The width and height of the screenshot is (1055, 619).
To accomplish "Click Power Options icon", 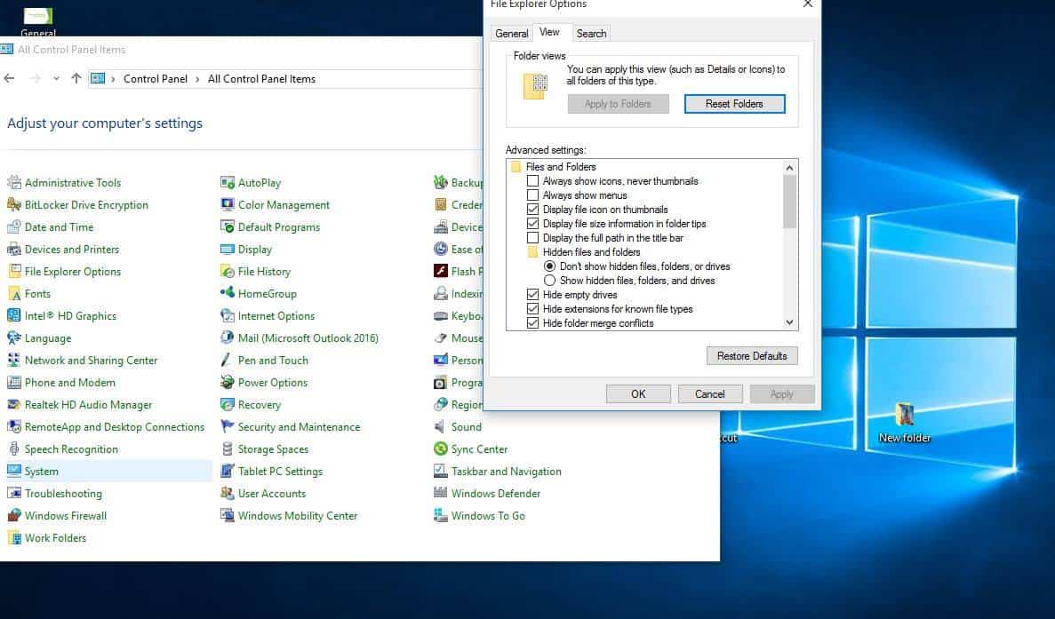I will [x=228, y=382].
